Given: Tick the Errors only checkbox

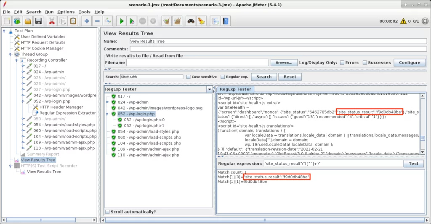Looking at the screenshot, I should [342, 63].
